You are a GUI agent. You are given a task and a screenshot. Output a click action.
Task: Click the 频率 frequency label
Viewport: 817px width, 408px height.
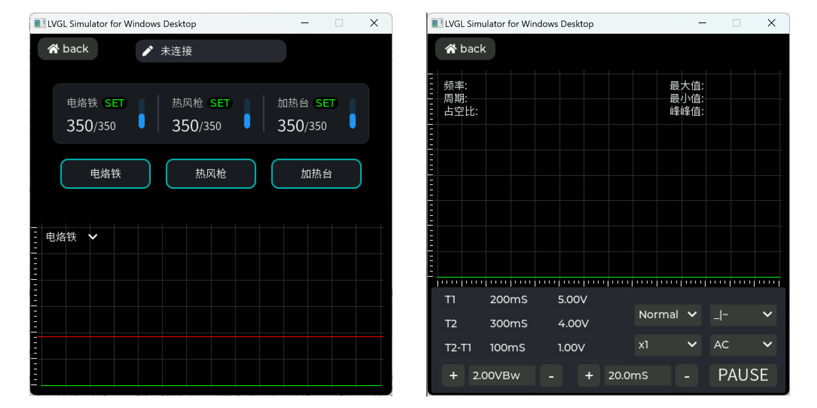(x=455, y=86)
